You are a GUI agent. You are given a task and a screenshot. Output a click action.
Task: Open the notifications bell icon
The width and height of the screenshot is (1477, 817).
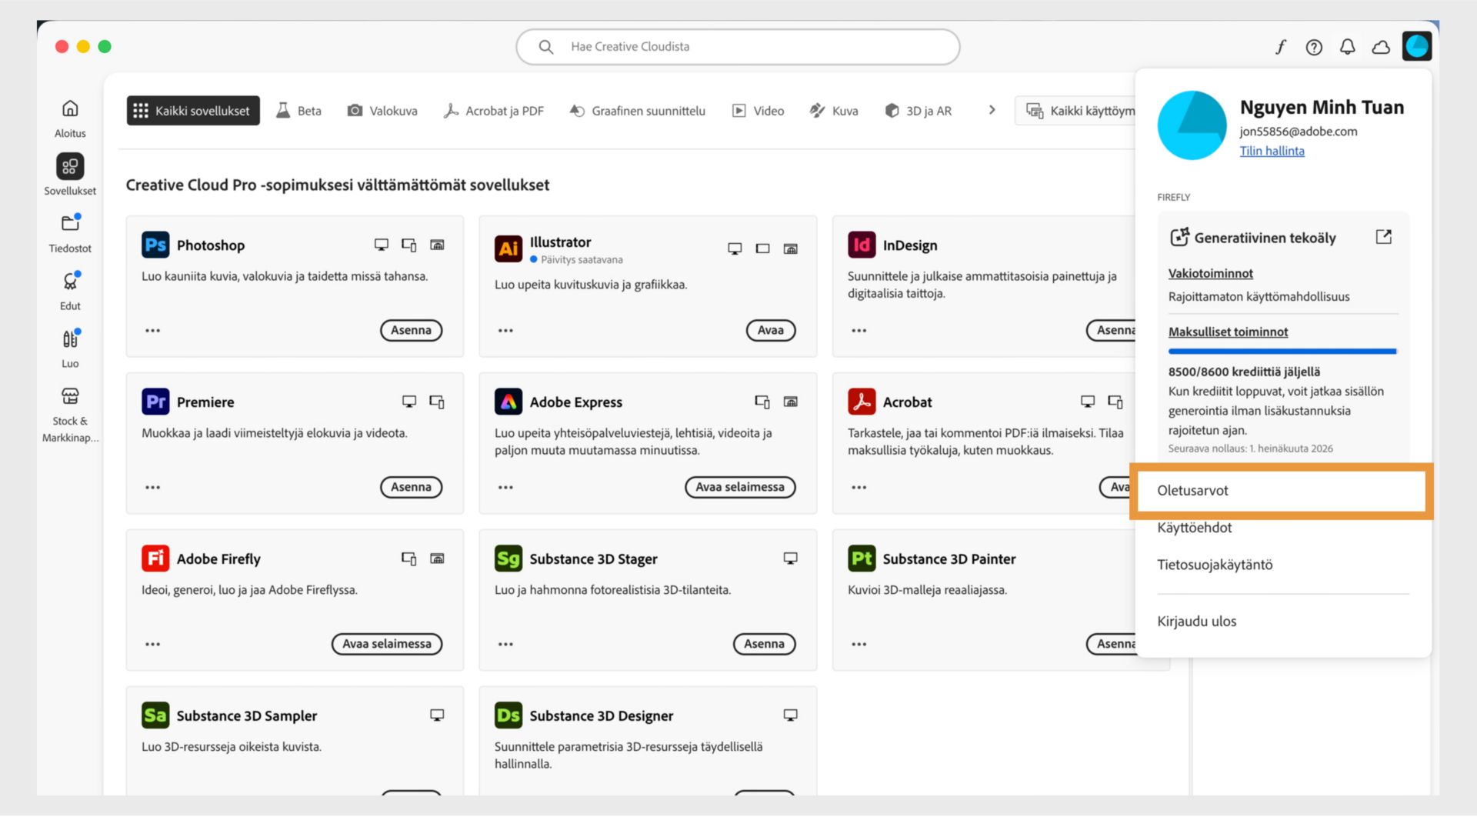coord(1347,47)
